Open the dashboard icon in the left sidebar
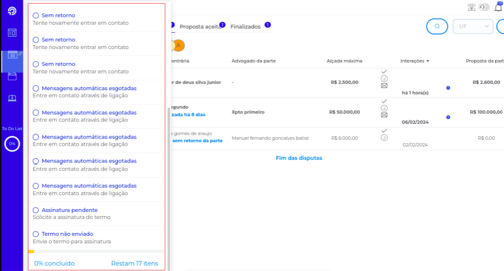 pos(12,33)
